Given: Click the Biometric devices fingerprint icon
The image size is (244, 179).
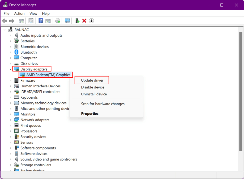Looking at the screenshot, I should [16, 47].
